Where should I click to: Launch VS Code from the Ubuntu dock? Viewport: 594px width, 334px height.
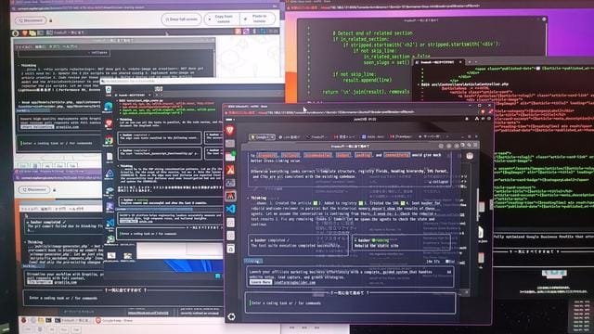pos(230,209)
